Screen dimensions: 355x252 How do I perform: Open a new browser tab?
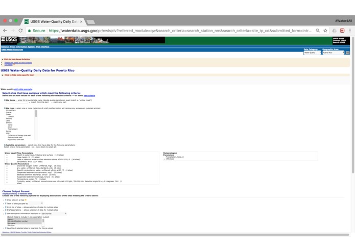coord(90,22)
